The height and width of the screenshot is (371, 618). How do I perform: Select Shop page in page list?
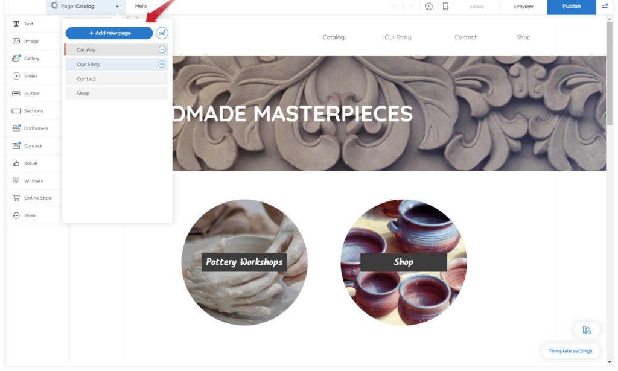coord(116,94)
